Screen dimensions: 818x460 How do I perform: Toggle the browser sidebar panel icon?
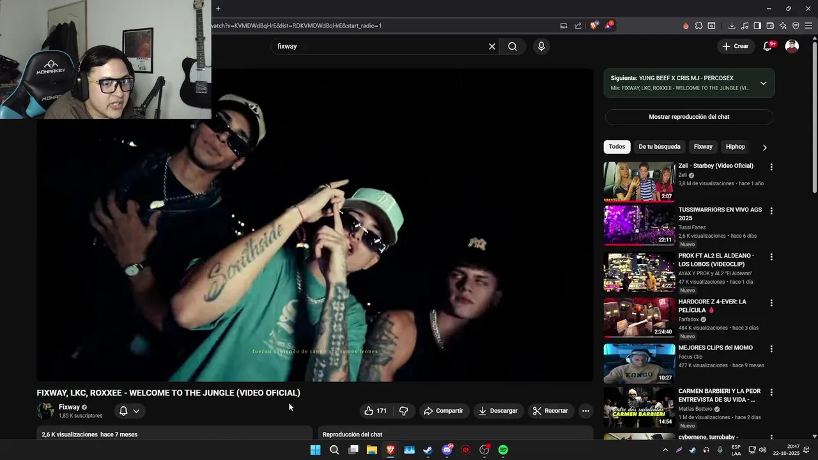point(757,26)
